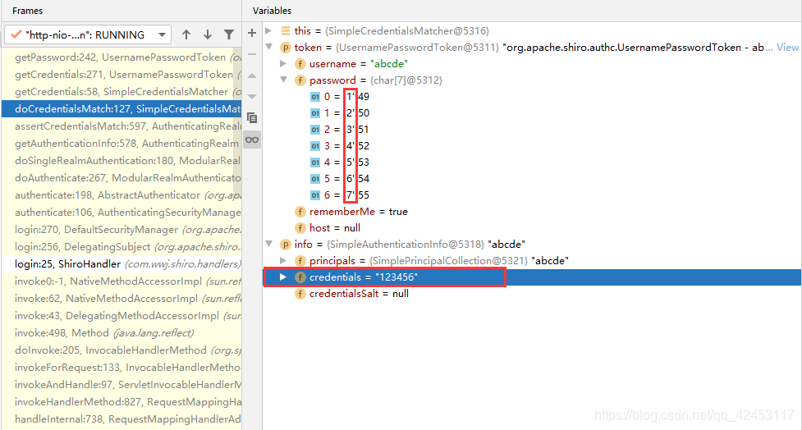Collapse the password char array node

[283, 80]
